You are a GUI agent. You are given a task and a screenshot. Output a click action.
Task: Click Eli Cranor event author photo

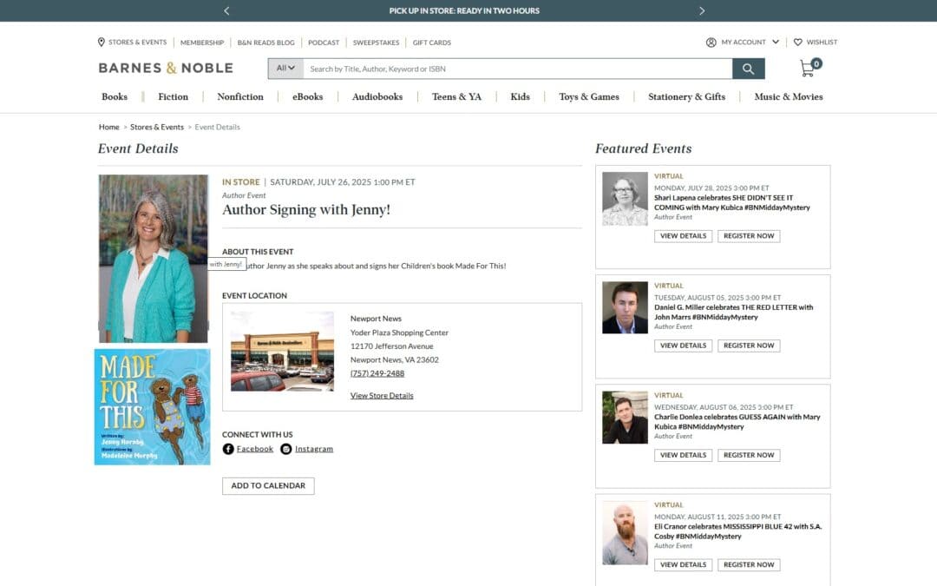[x=625, y=533]
